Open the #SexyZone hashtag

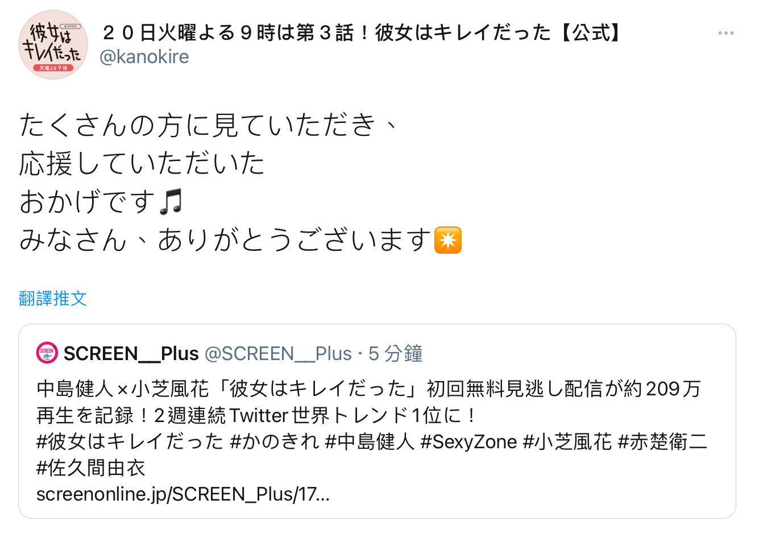pos(469,442)
